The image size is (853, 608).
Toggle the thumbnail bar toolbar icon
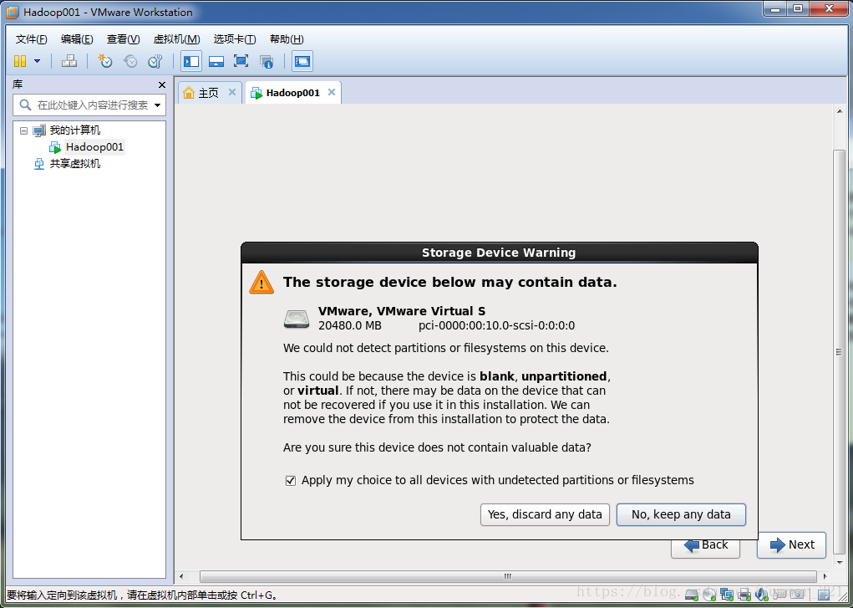(216, 61)
